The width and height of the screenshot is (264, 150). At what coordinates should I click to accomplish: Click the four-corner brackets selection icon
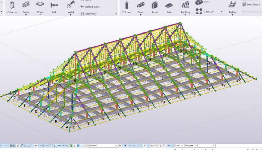pos(81,146)
